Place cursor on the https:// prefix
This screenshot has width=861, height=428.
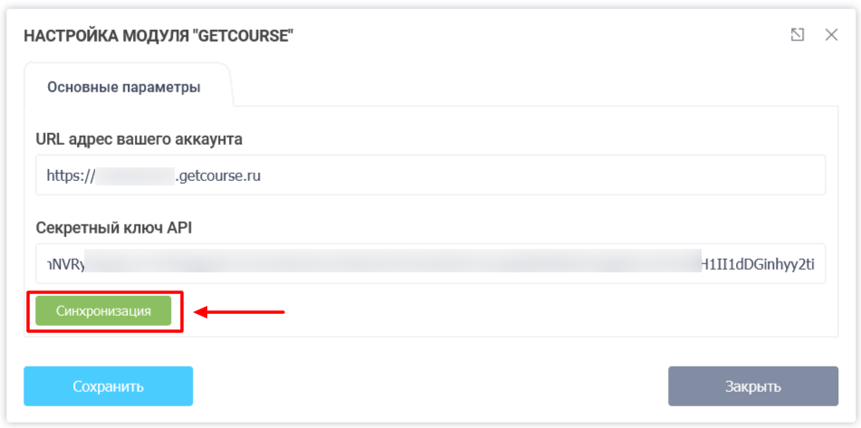coord(71,176)
